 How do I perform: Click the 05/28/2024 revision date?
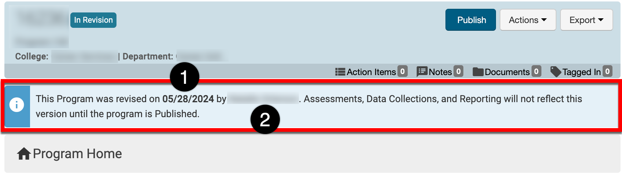(188, 99)
